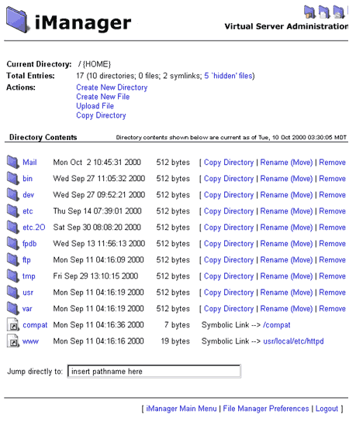Open the Create New Directory action
349x428 pixels.
(112, 87)
